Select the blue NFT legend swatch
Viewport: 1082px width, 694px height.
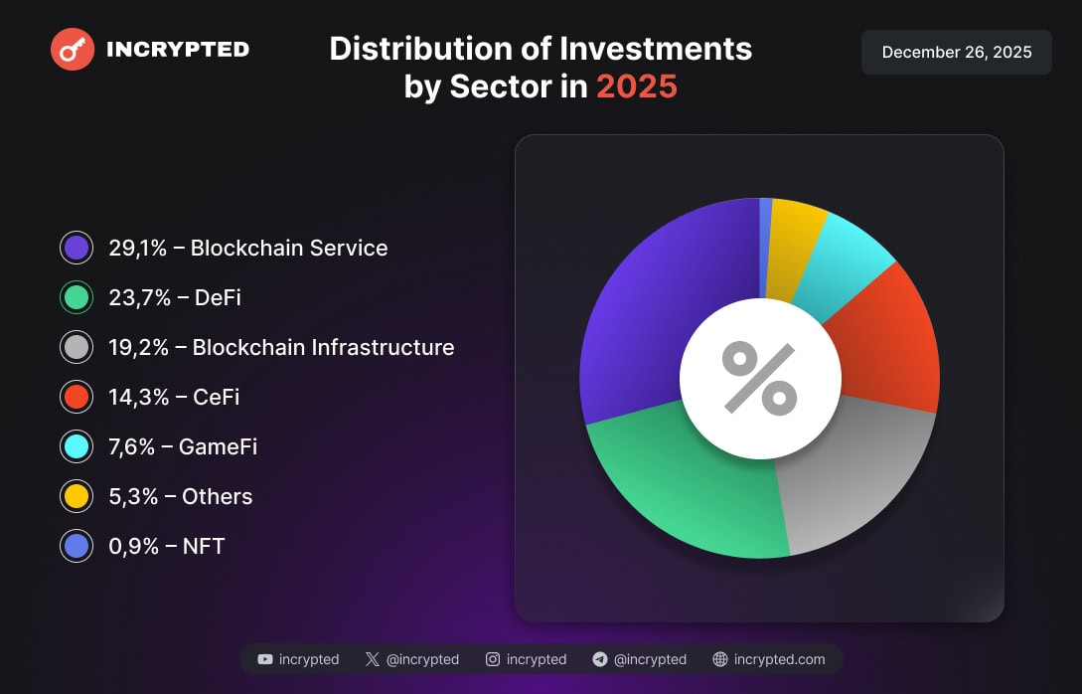[x=77, y=546]
